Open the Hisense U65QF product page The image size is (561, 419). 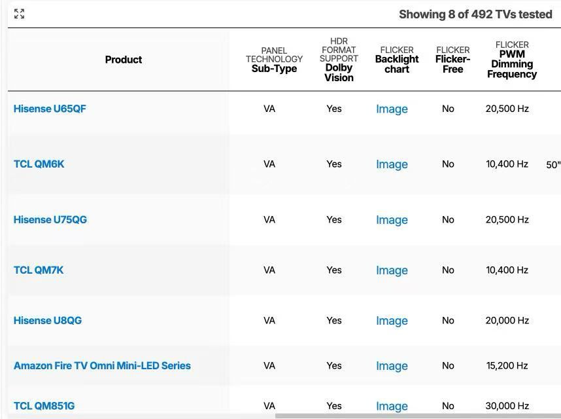50,109
